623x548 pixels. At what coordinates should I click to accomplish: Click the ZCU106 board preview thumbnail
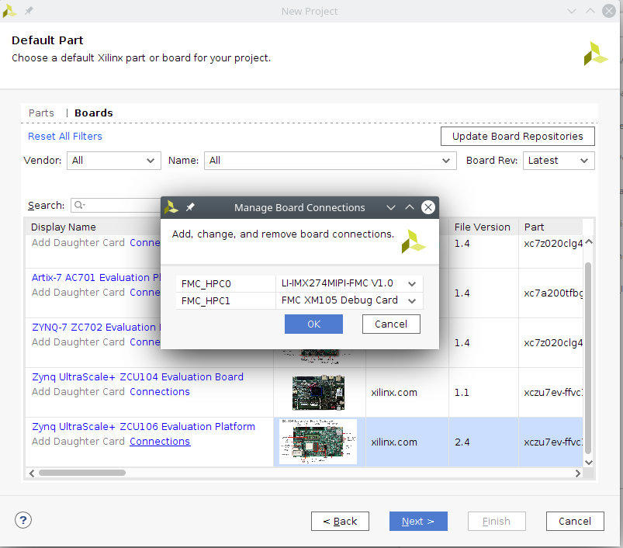coord(318,442)
